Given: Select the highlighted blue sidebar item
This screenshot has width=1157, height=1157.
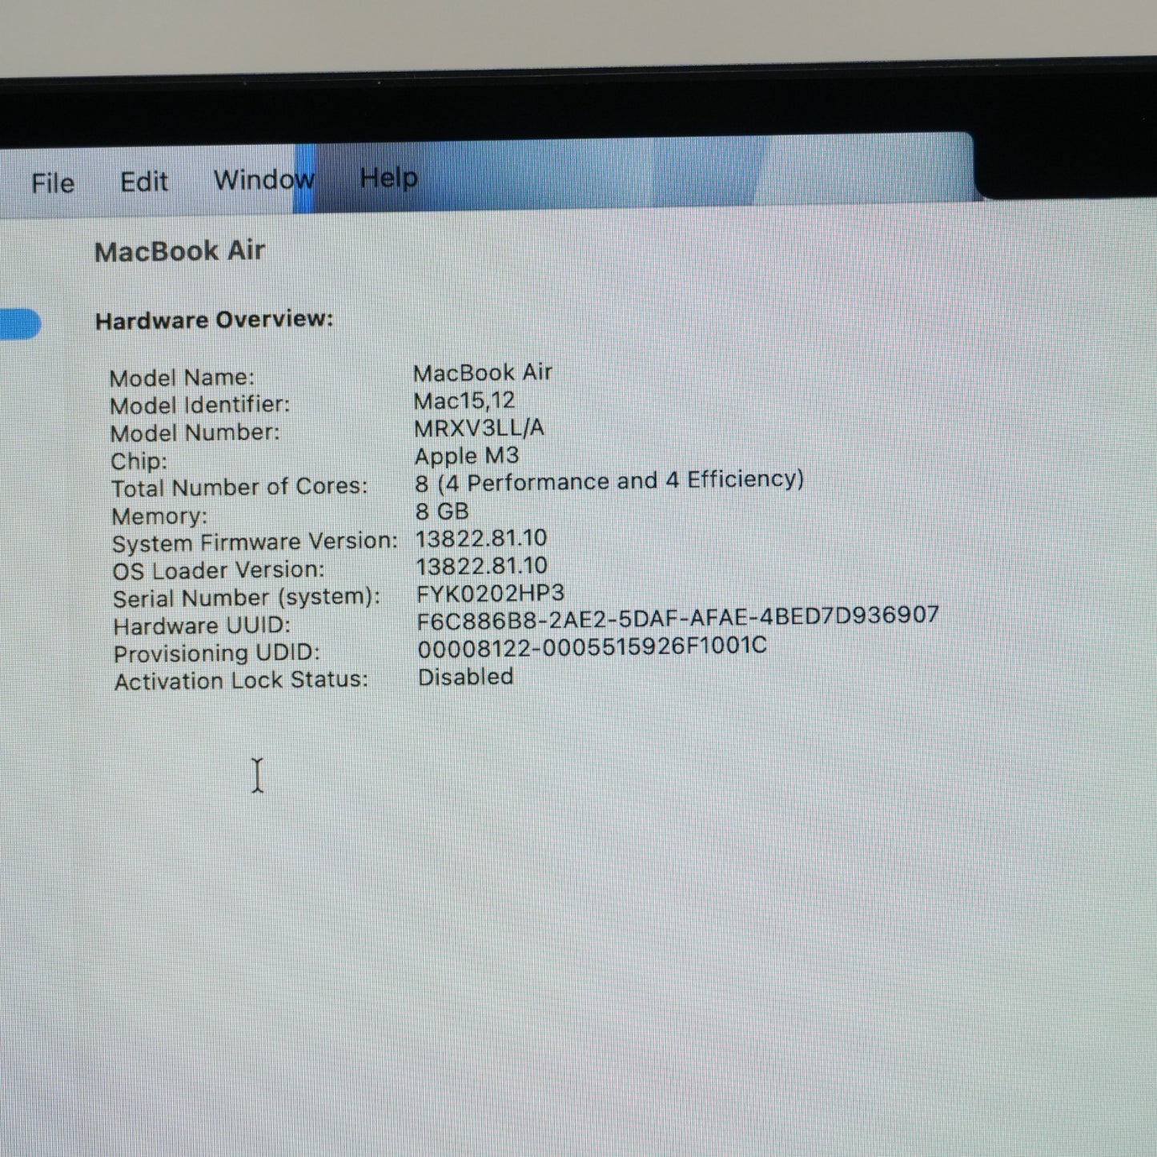Looking at the screenshot, I should click(x=20, y=324).
